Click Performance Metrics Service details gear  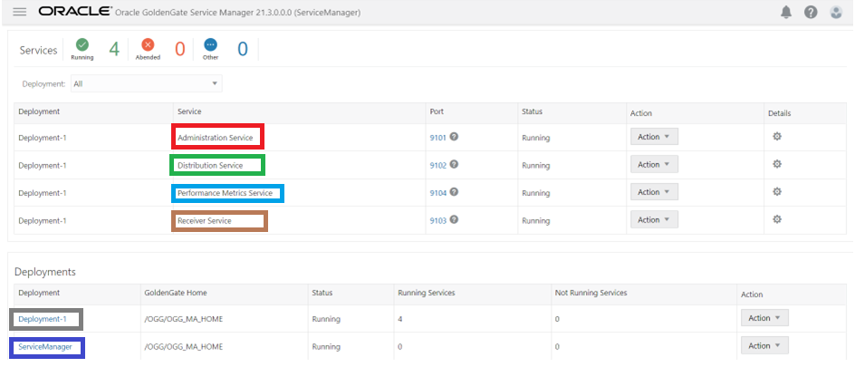776,192
